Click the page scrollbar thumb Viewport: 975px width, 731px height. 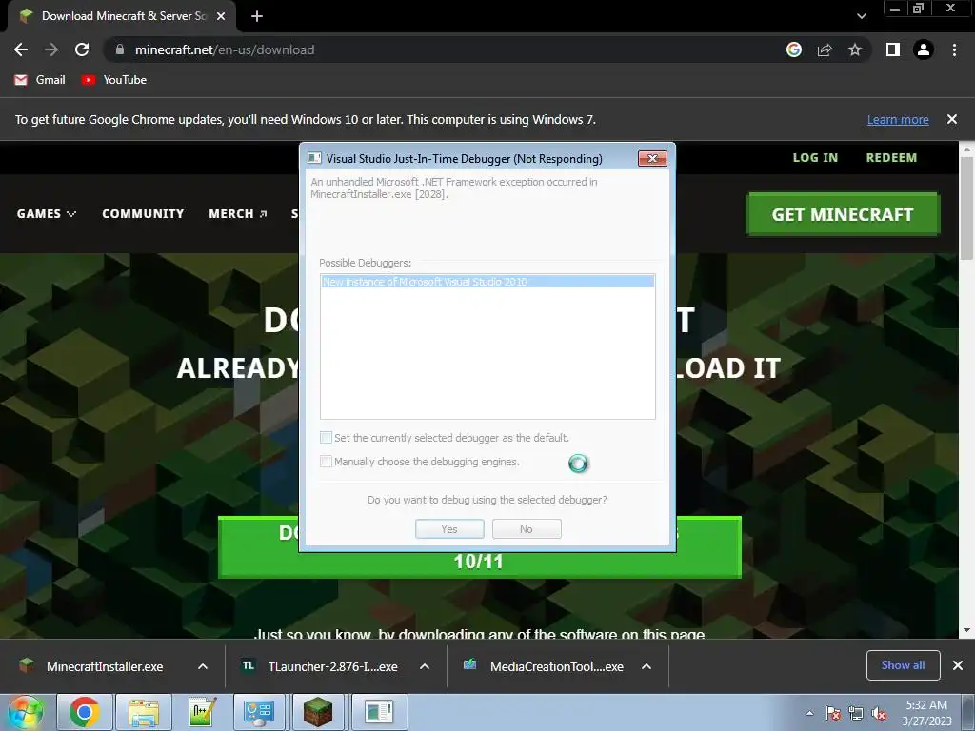966,208
